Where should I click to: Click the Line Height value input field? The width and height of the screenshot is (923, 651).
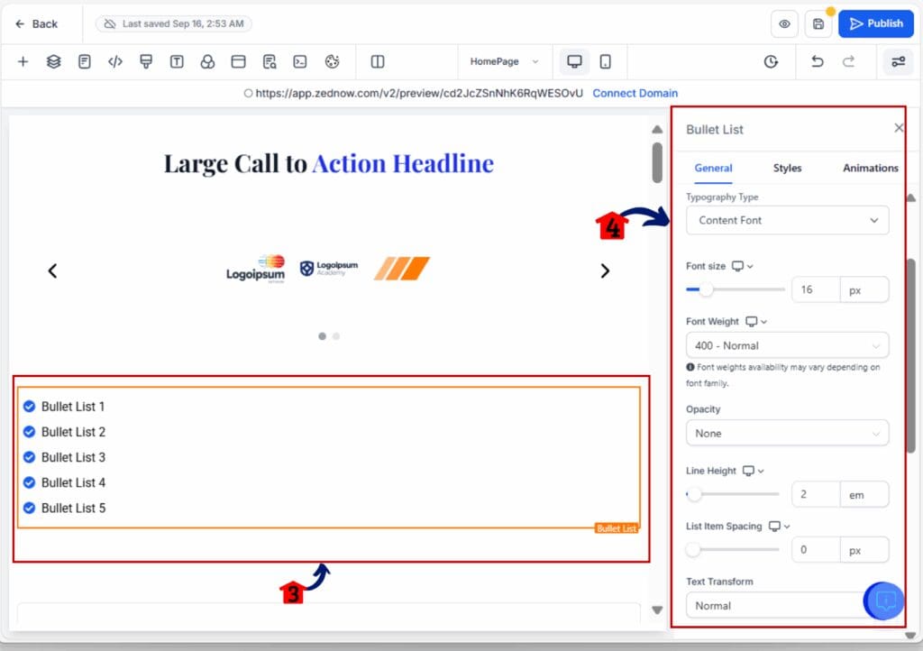click(815, 495)
